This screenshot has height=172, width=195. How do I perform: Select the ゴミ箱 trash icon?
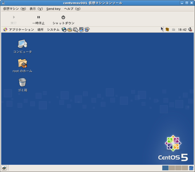(x=22, y=85)
